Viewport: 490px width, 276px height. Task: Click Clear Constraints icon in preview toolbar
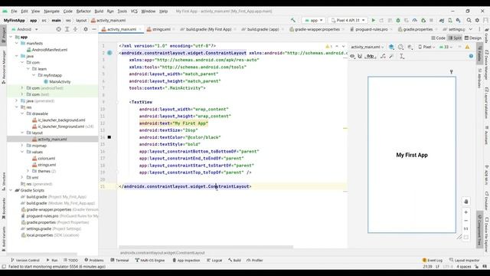(x=383, y=56)
